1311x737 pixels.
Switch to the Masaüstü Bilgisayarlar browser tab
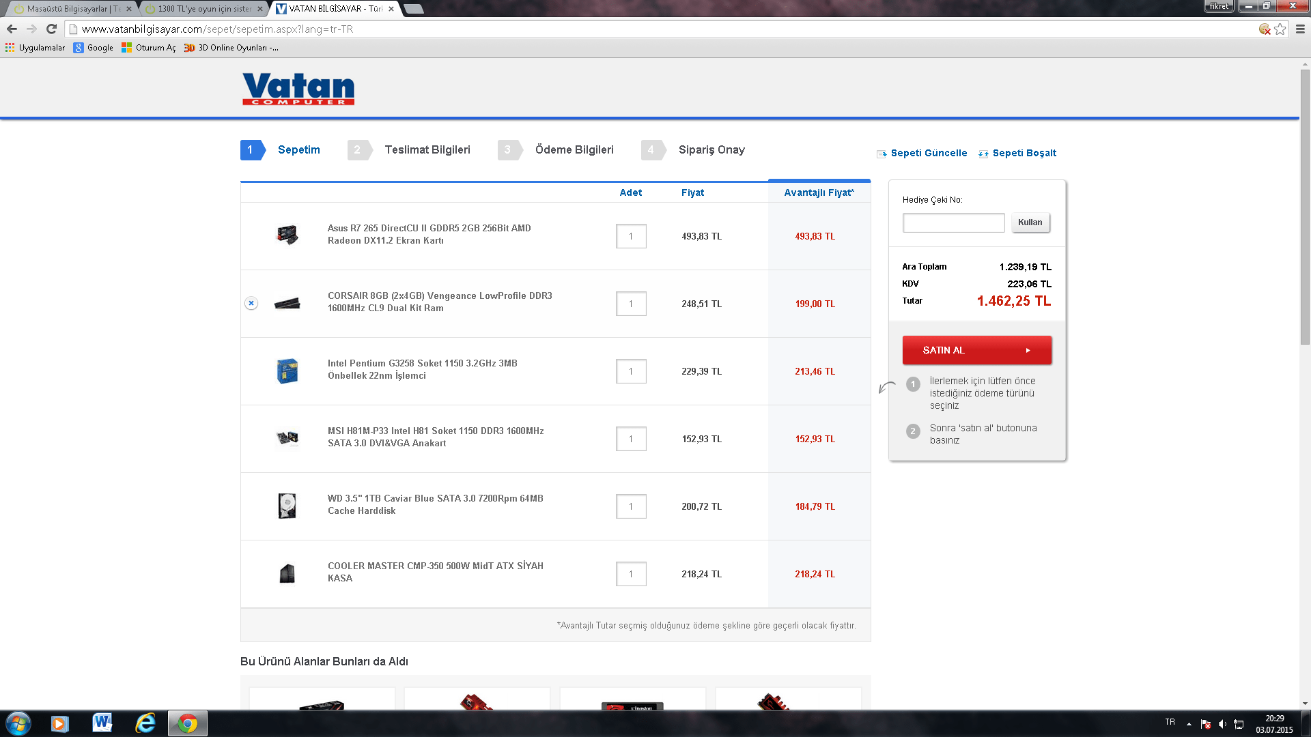72,9
